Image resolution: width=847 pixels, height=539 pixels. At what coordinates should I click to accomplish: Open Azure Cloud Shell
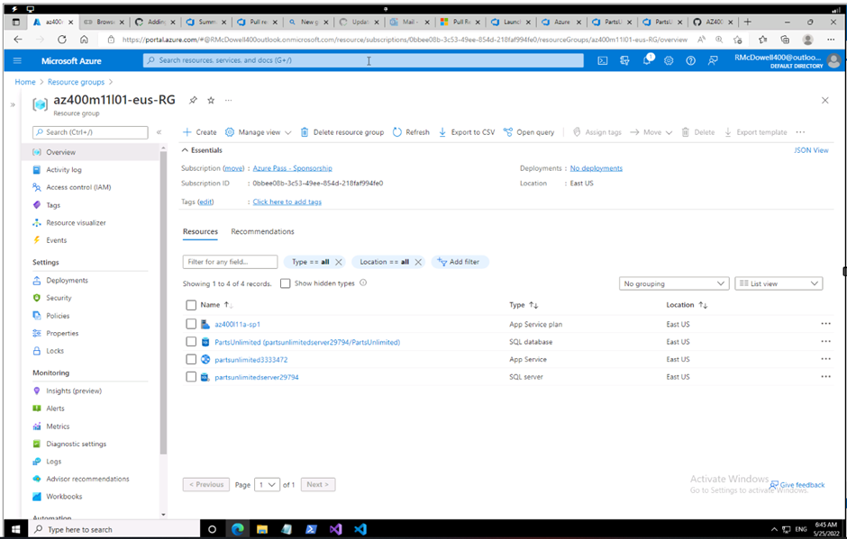click(602, 60)
